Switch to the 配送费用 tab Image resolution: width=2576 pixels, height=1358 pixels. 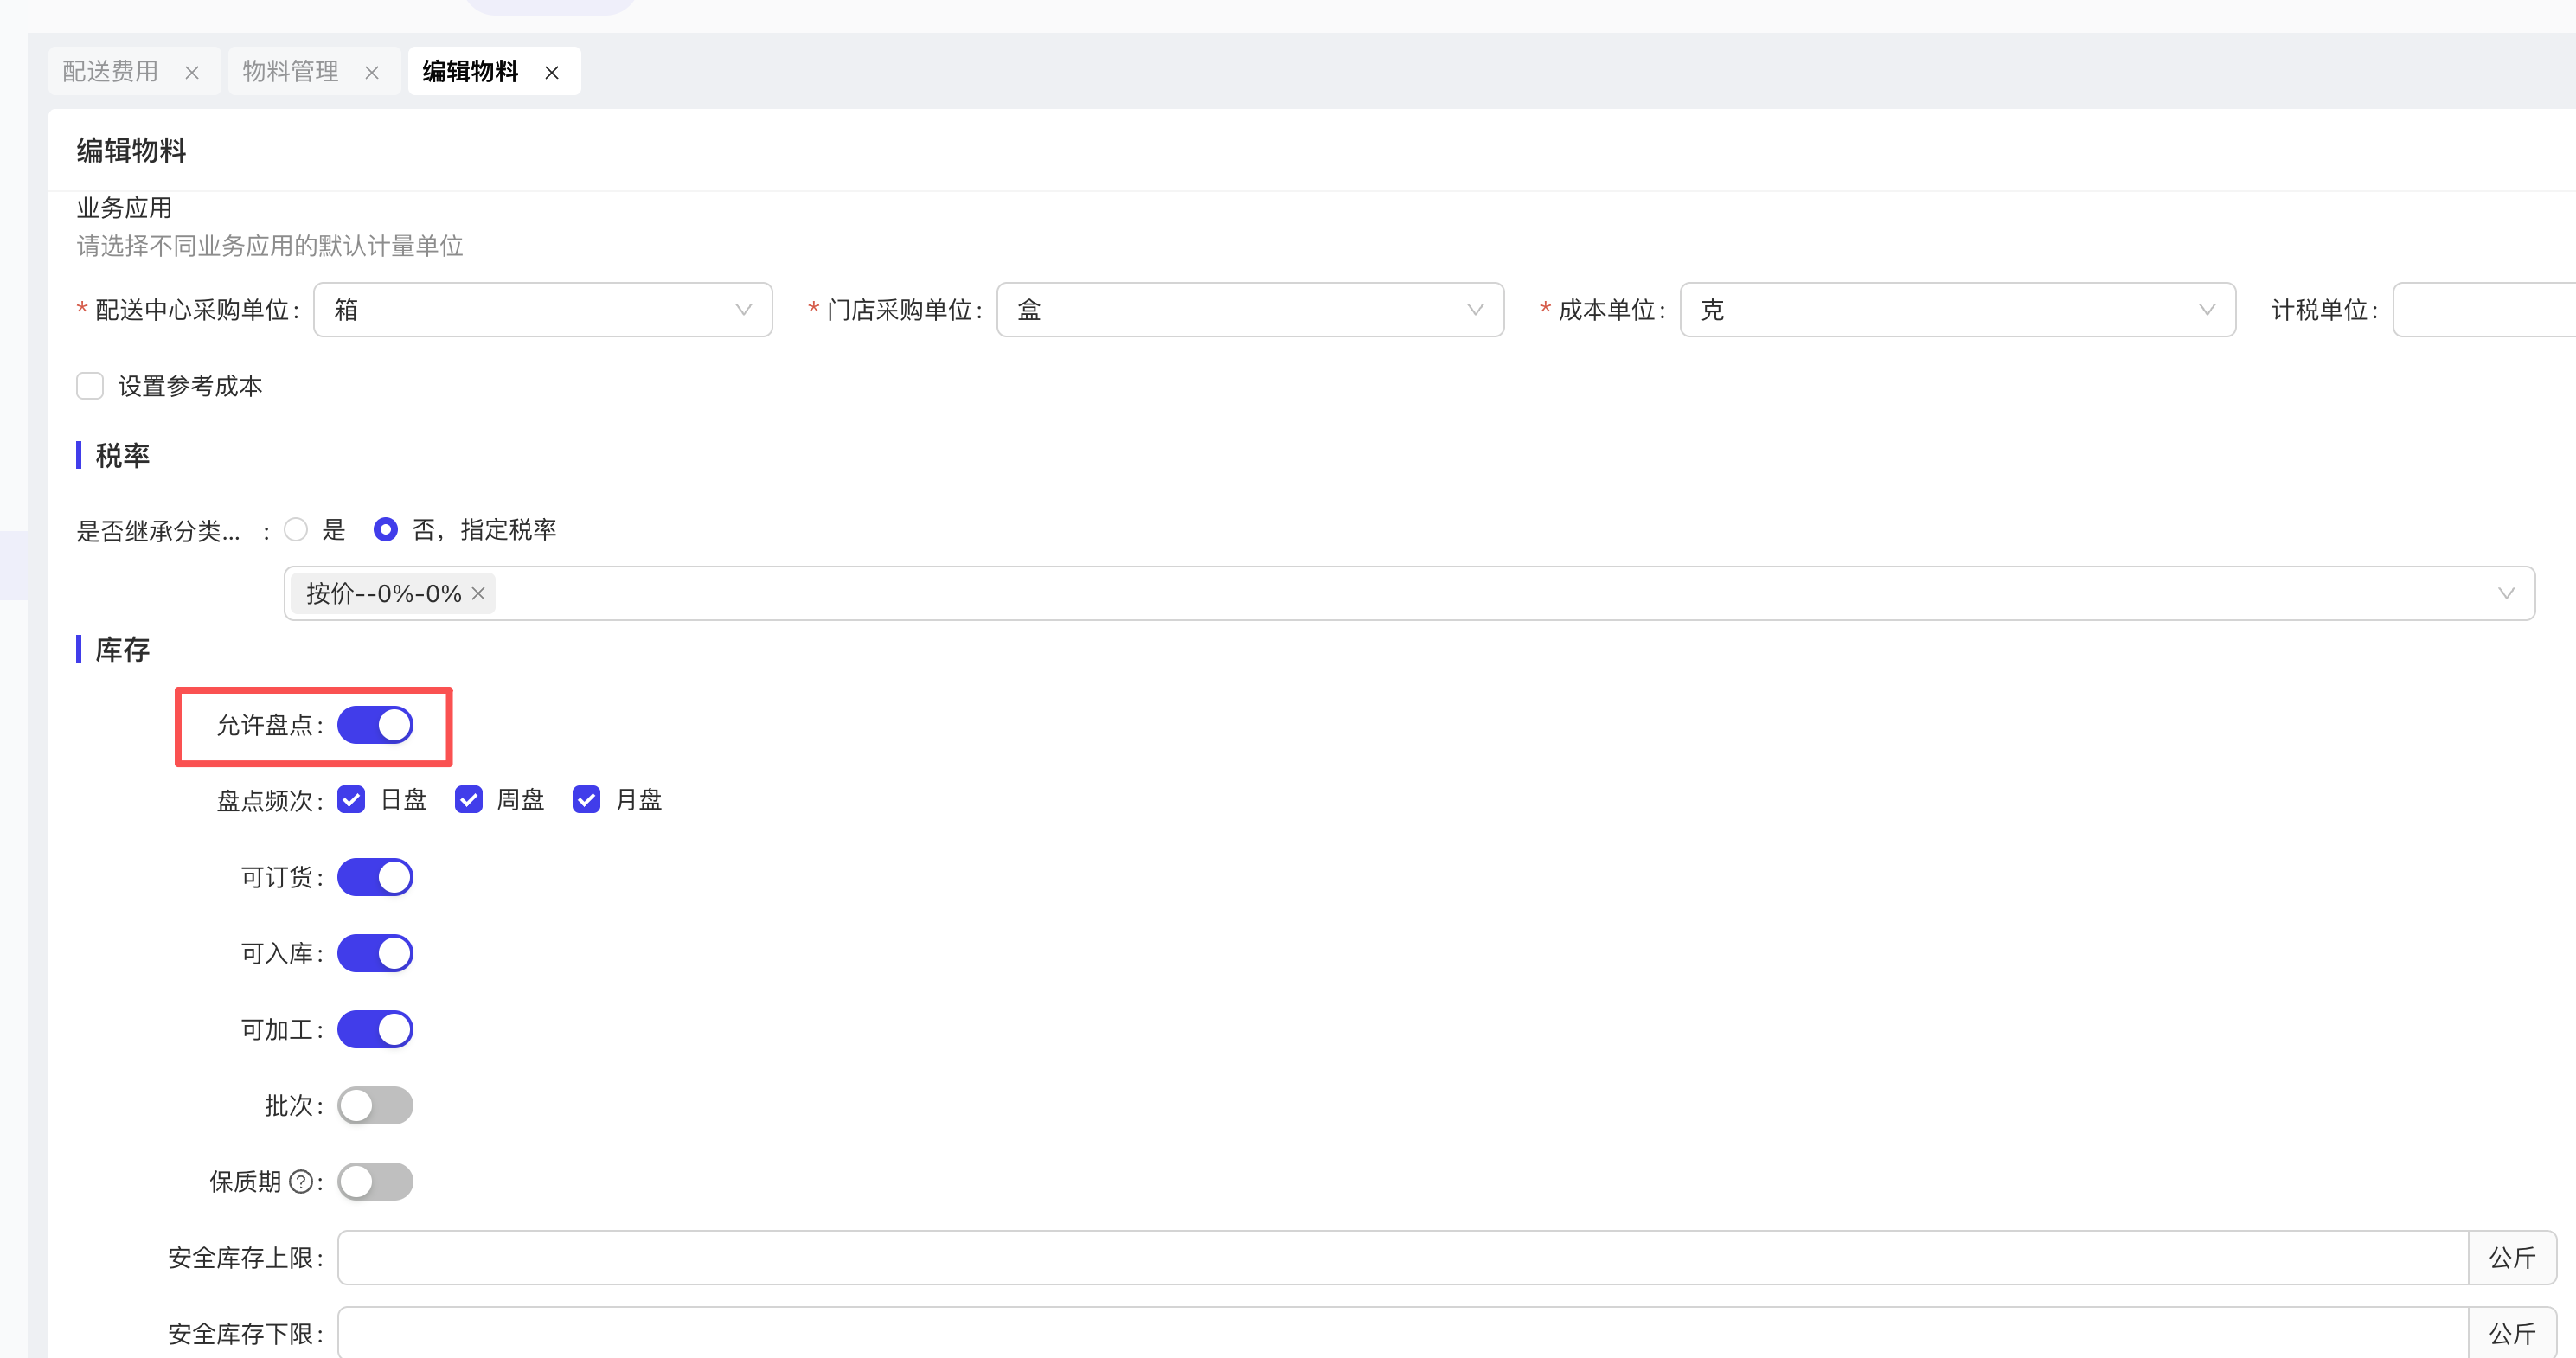110,72
